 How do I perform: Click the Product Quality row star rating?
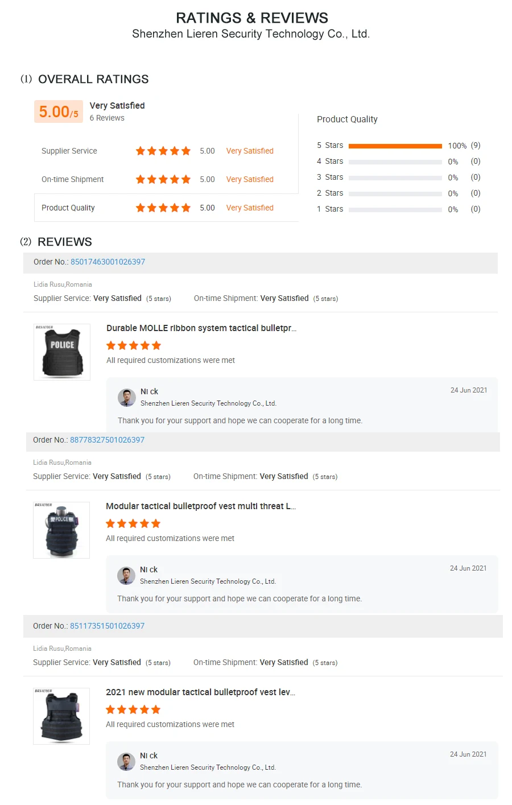pyautogui.click(x=163, y=208)
